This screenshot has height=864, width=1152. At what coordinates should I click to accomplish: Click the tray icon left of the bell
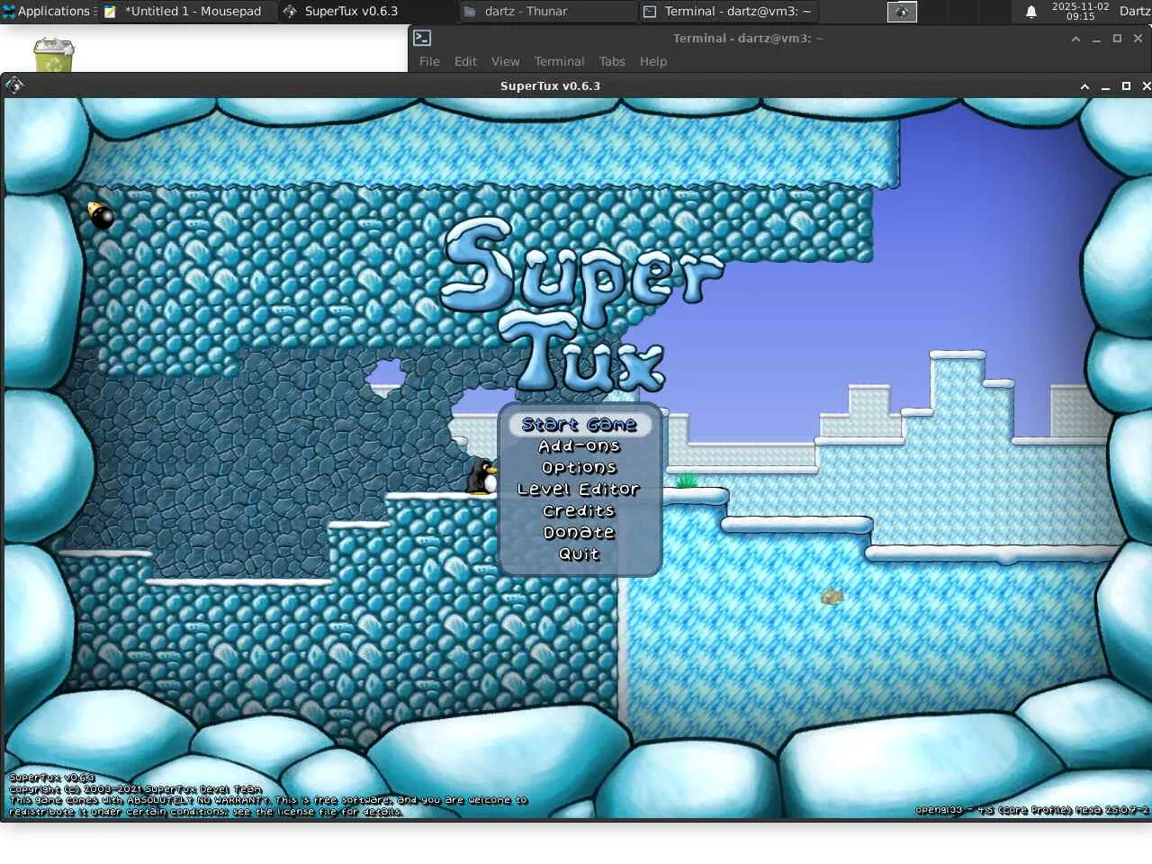902,12
